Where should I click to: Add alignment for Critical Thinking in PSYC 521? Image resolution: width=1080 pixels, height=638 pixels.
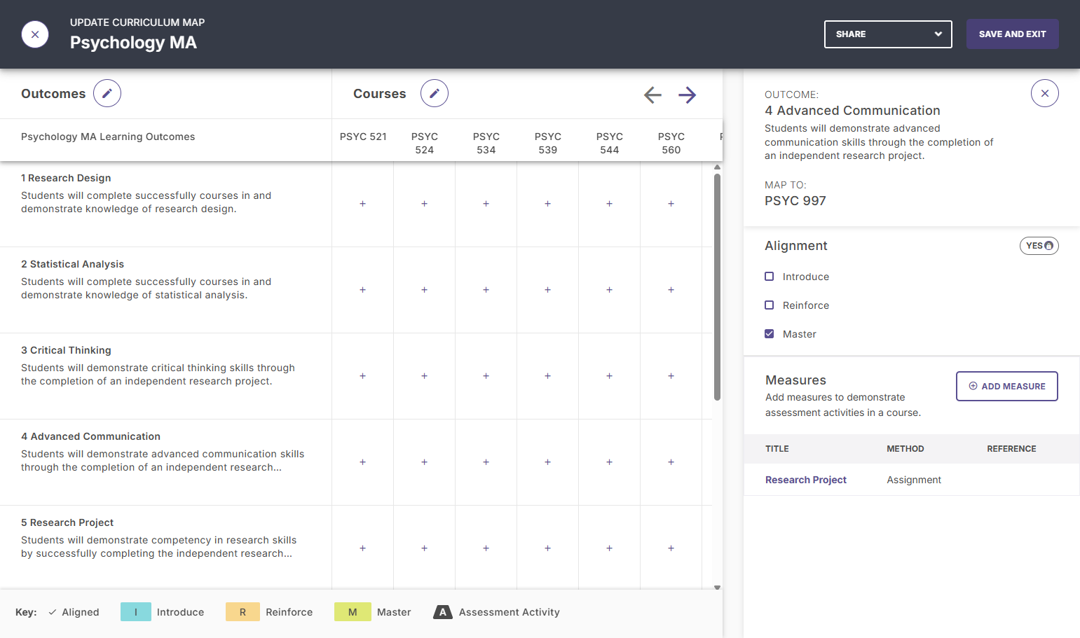[362, 376]
